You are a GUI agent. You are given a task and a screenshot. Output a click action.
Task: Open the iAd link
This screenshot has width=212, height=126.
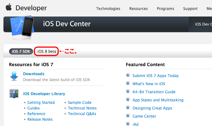135,124
